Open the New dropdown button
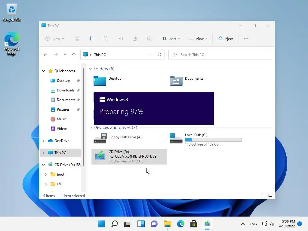This screenshot has width=308, height=231. (x=55, y=39)
